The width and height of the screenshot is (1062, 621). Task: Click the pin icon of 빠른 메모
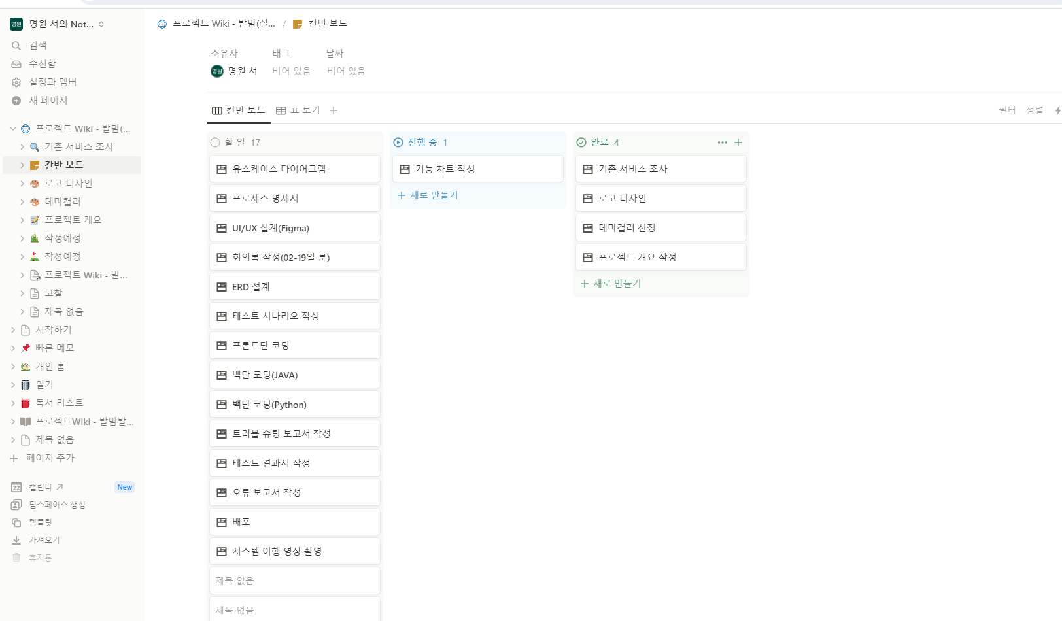point(26,348)
